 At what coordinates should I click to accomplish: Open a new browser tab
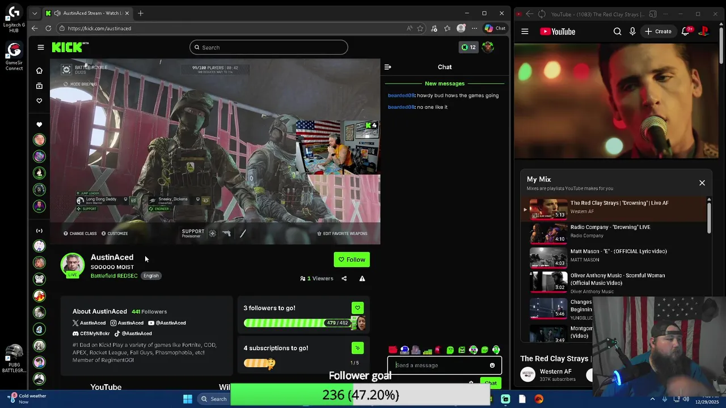pyautogui.click(x=141, y=13)
